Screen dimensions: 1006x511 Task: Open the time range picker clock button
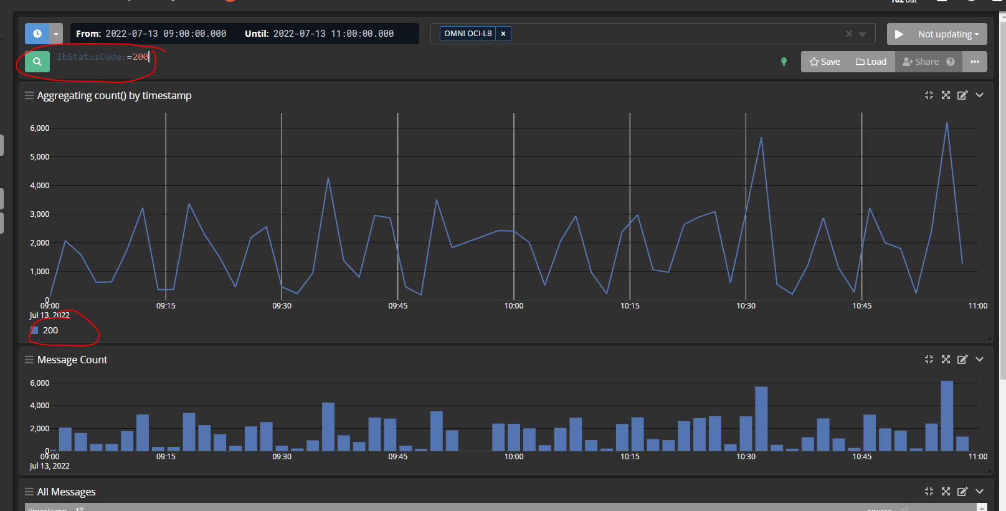pyautogui.click(x=37, y=34)
